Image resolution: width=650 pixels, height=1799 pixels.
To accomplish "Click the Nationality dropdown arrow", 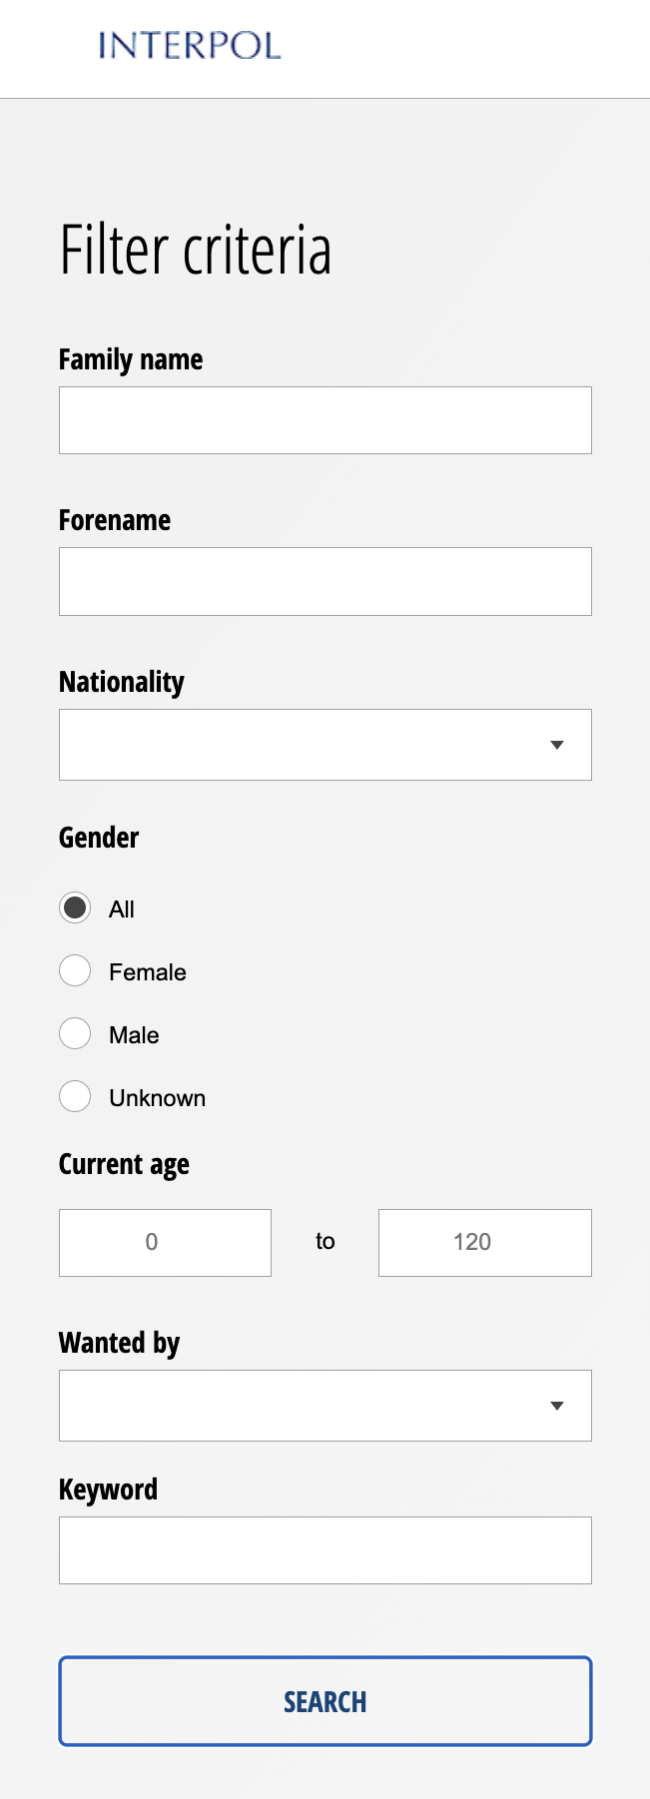I will pos(557,745).
